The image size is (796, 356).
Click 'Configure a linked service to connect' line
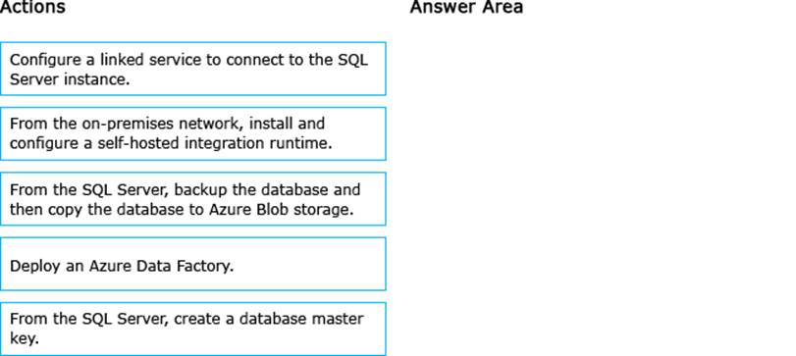188,59
